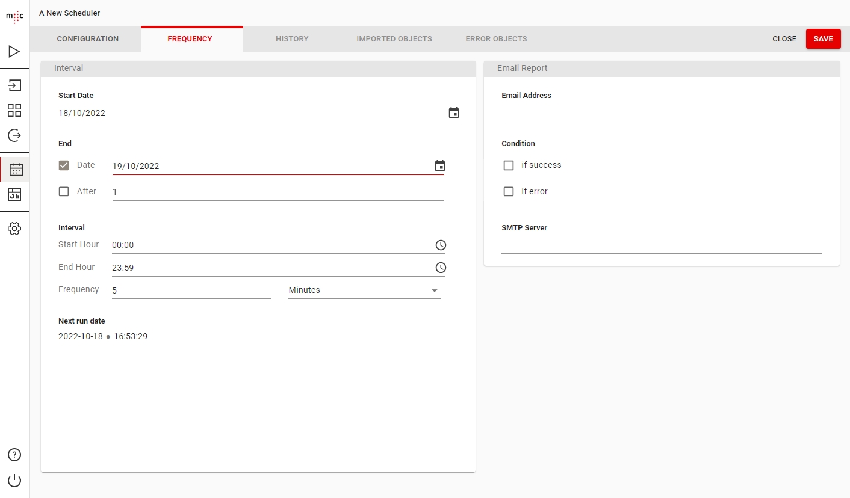Switch to the Configuration tab

(x=88, y=39)
